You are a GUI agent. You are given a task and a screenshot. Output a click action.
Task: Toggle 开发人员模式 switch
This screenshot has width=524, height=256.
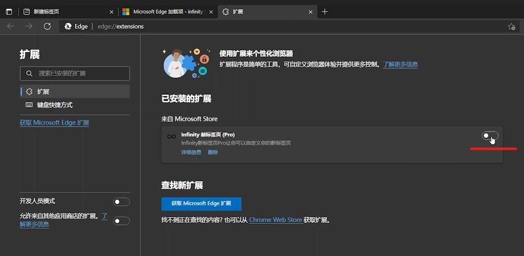[x=122, y=202]
